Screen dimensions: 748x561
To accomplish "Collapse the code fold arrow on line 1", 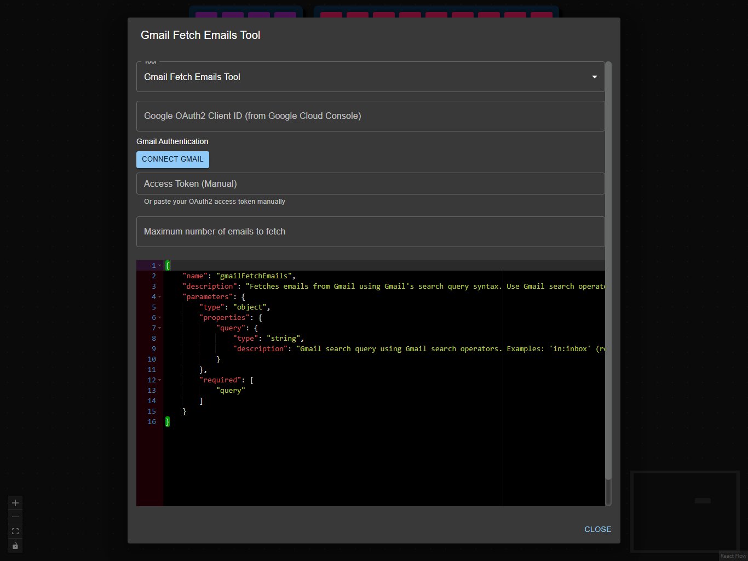I will tap(160, 266).
